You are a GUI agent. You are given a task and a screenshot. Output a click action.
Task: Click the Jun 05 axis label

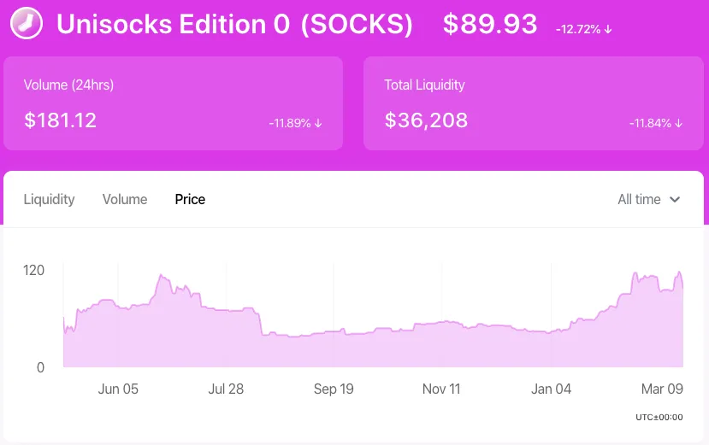118,389
